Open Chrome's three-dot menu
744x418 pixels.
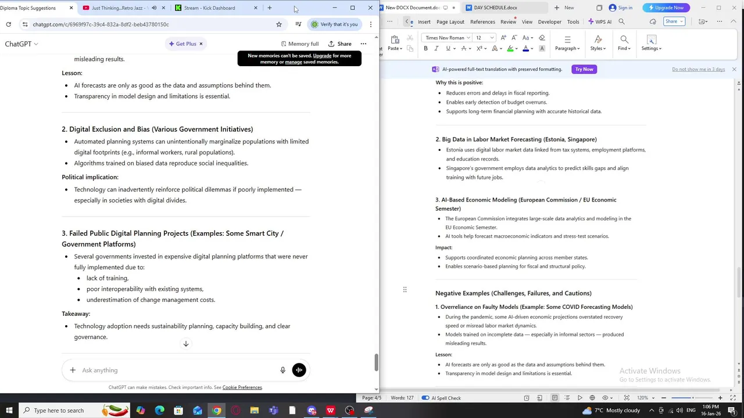point(370,24)
